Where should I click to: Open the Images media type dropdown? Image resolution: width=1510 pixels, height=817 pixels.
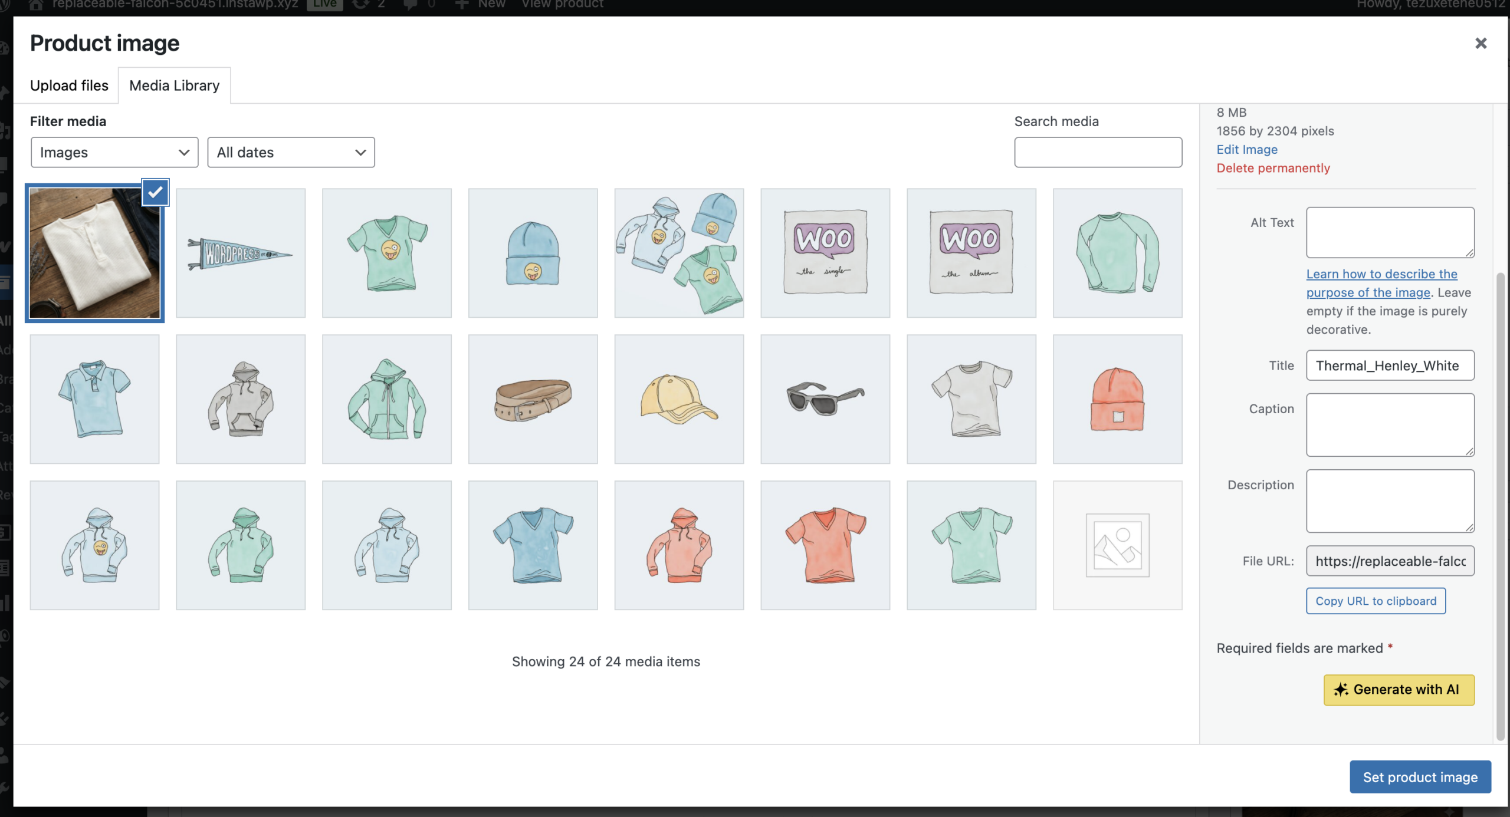[x=114, y=152]
